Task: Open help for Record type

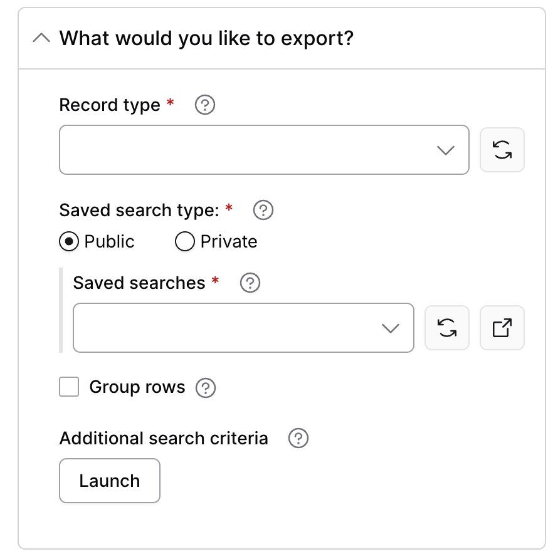Action: click(x=205, y=105)
